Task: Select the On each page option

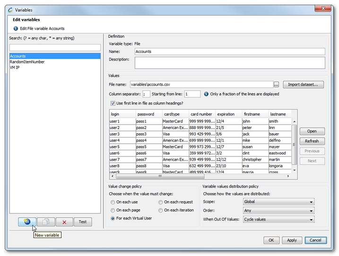Action: [x=113, y=210]
